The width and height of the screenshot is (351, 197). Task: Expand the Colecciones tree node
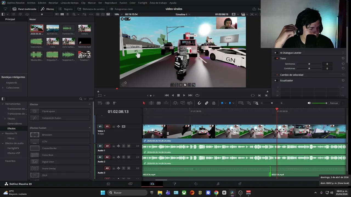point(3,88)
